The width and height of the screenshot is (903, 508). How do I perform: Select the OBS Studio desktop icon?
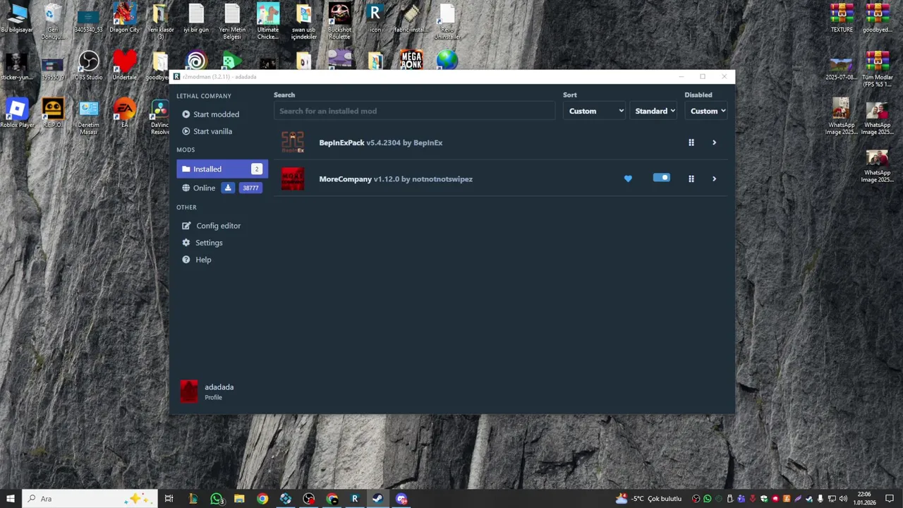pos(88,66)
